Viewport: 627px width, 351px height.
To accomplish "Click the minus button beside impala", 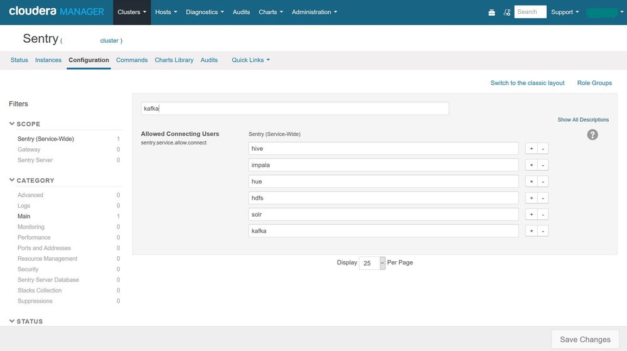I will (x=544, y=165).
